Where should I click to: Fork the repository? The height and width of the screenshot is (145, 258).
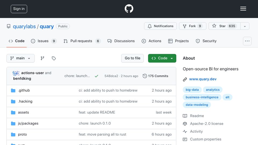192,26
